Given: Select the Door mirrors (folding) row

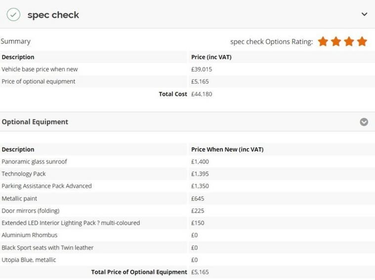Looking at the screenshot, I should pos(188,211).
